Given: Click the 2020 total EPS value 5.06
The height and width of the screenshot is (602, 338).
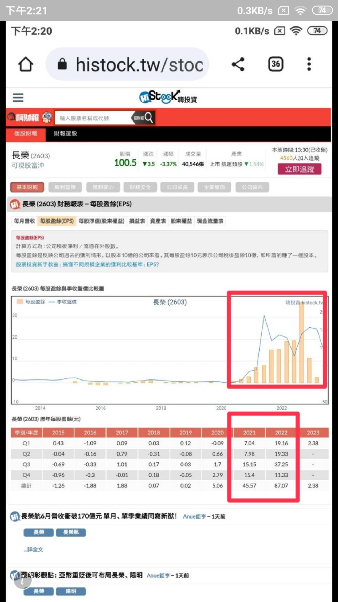Looking at the screenshot, I should tap(218, 486).
